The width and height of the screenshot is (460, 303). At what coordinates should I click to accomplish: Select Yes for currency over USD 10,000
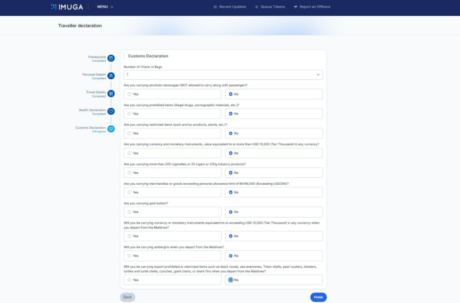(129, 153)
